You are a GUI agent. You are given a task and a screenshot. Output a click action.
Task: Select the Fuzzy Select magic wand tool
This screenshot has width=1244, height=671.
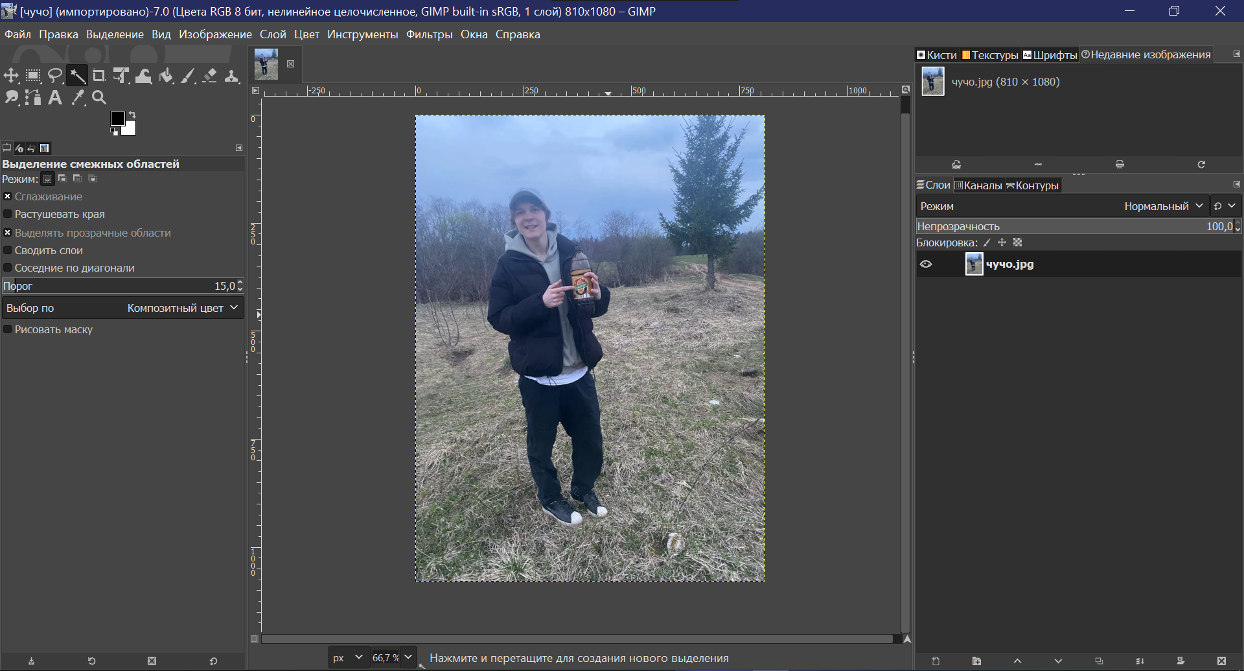[x=77, y=76]
